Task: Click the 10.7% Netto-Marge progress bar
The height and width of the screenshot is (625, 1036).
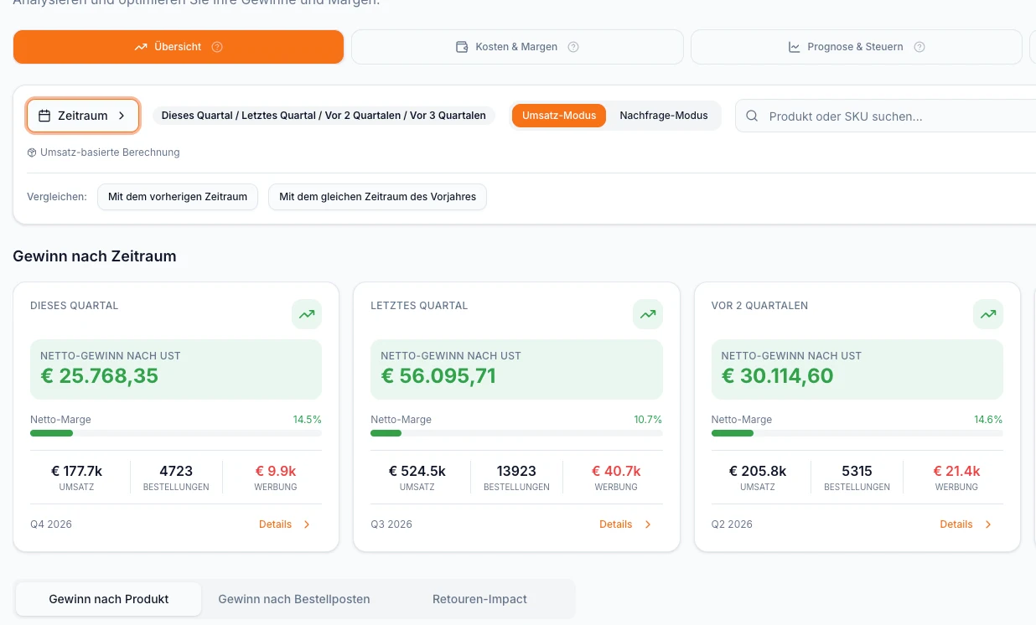Action: 516,433
